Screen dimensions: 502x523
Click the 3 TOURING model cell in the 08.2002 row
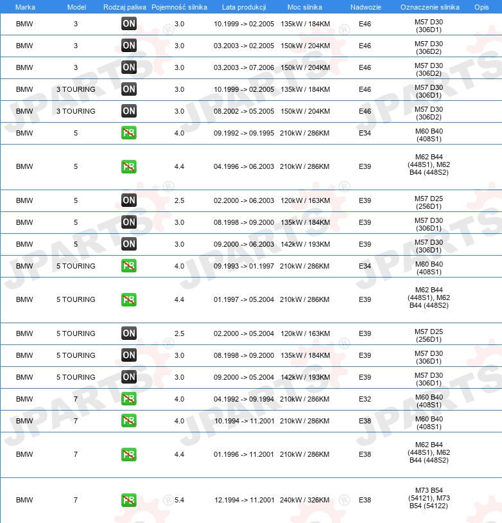click(x=76, y=111)
